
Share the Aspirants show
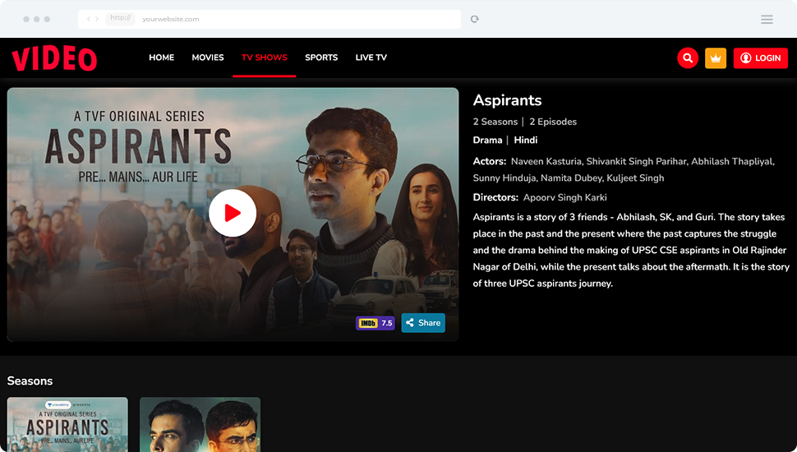423,323
